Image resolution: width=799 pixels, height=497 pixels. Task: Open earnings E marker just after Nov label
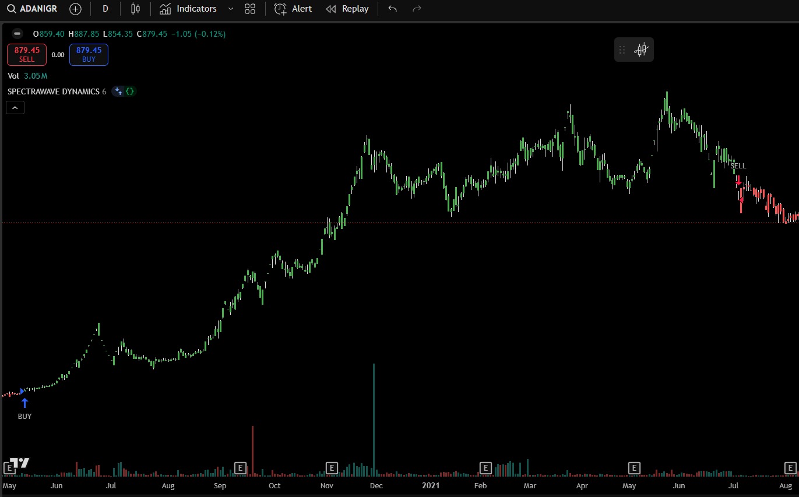(x=332, y=467)
